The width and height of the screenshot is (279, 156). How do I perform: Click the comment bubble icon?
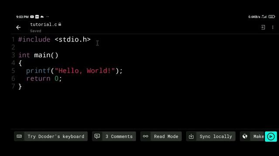pyautogui.click(x=97, y=136)
